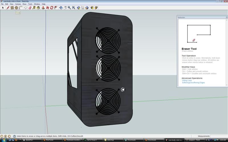Screen dimensions: 228x142
Task: Switch to SpeedFan in the taskbar
Action: [x=32, y=140]
